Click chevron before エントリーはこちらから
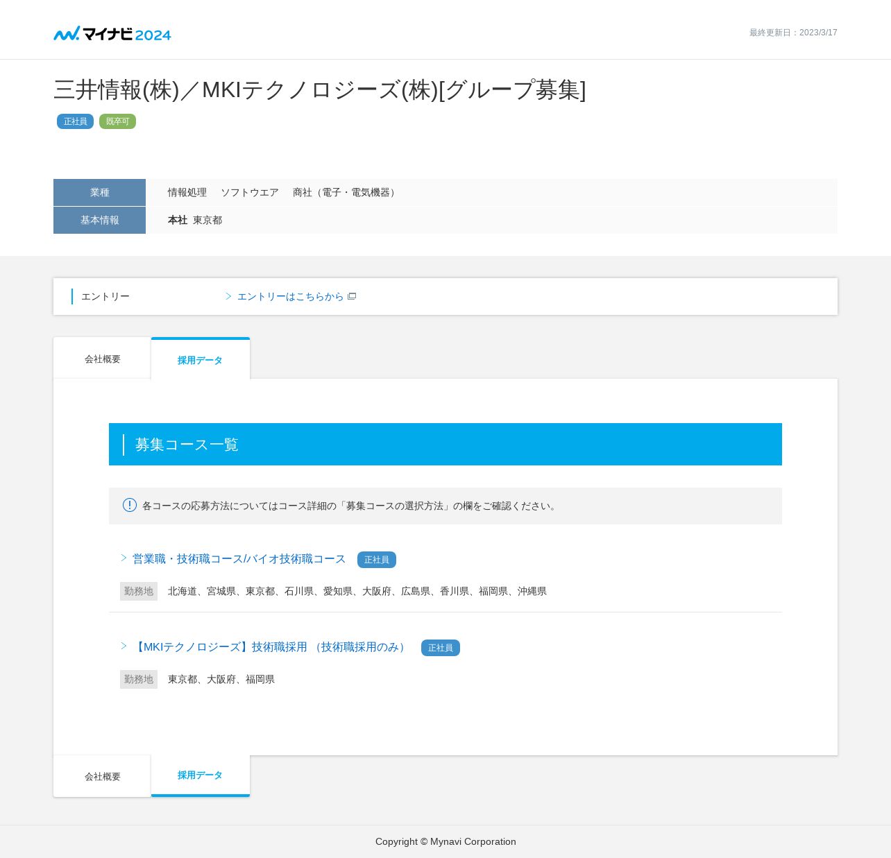 (x=228, y=296)
